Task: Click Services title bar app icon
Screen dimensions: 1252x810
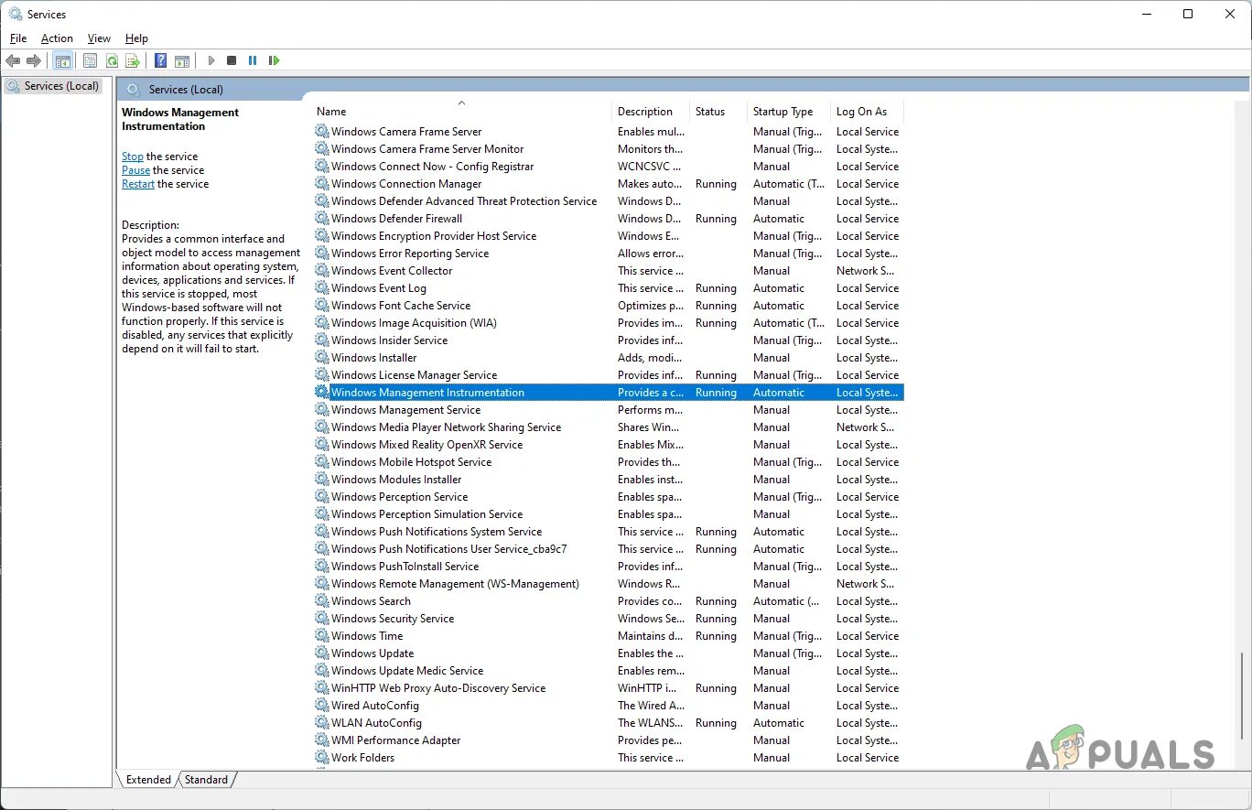Action: 16,14
